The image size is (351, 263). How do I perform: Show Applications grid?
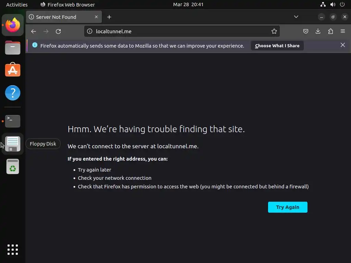(13, 250)
